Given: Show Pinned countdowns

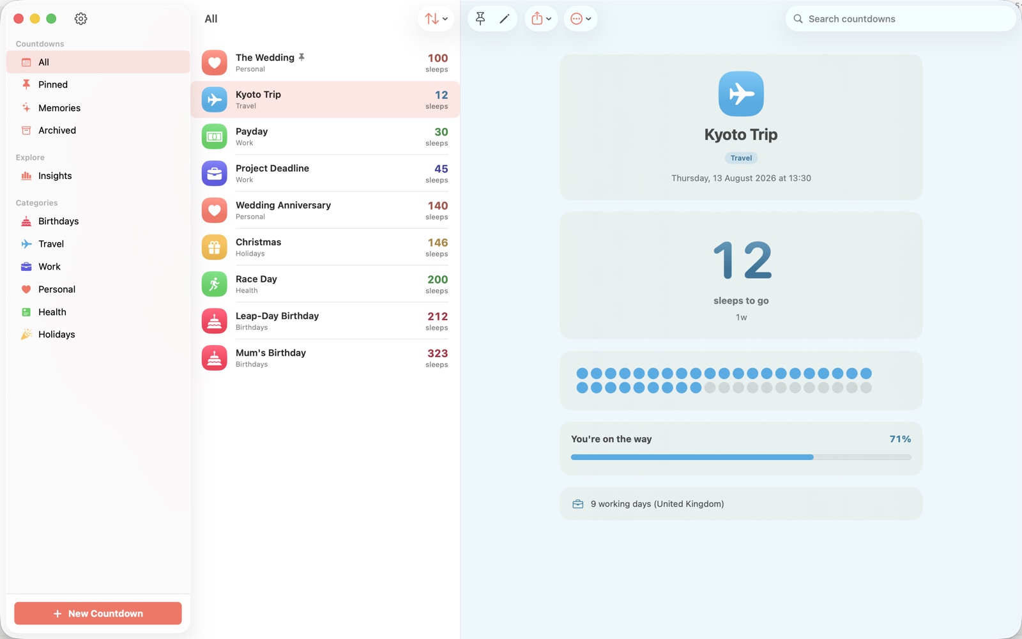Looking at the screenshot, I should pyautogui.click(x=98, y=84).
